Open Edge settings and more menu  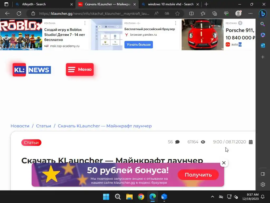click(x=250, y=13)
